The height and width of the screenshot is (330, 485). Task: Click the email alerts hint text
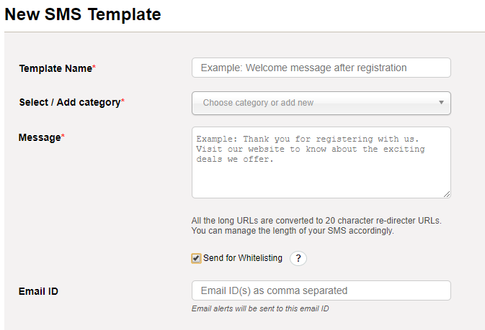pyautogui.click(x=260, y=308)
